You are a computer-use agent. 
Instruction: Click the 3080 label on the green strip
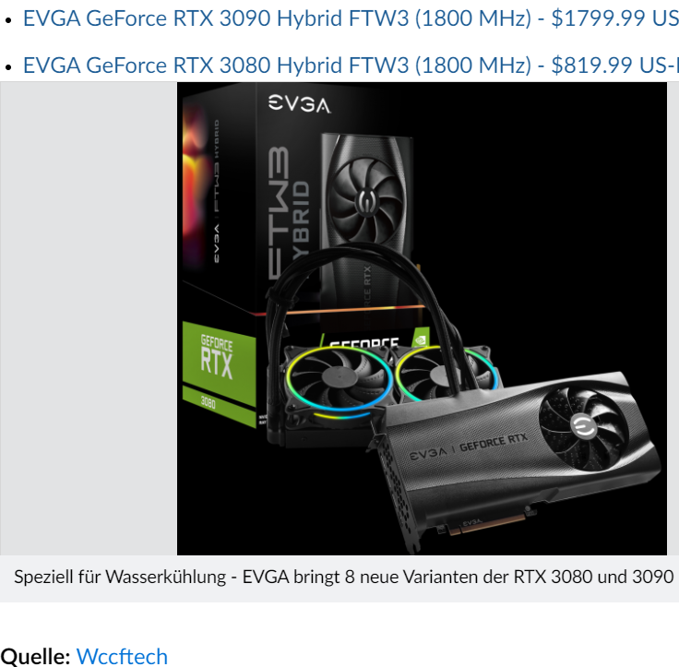pyautogui.click(x=208, y=403)
